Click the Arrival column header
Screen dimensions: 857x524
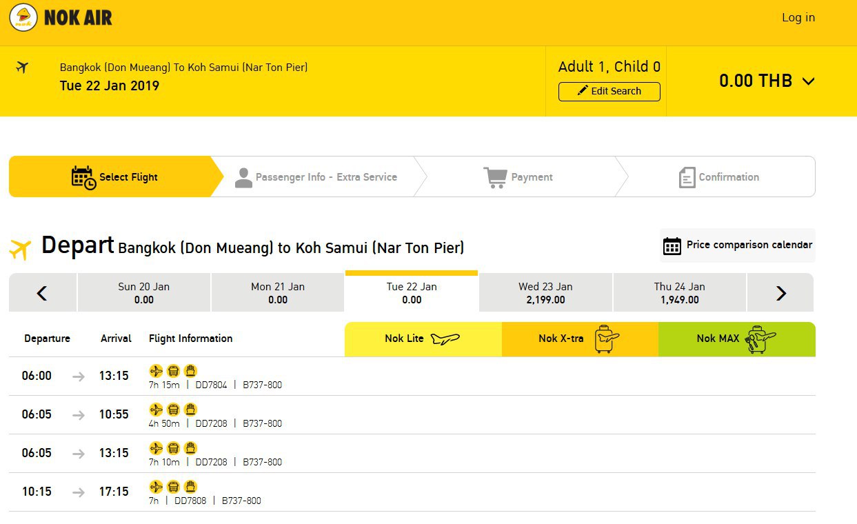click(116, 339)
